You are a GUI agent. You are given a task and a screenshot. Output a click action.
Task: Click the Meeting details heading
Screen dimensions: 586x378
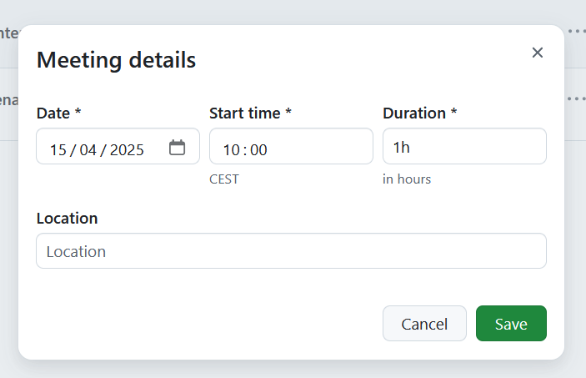click(x=117, y=60)
